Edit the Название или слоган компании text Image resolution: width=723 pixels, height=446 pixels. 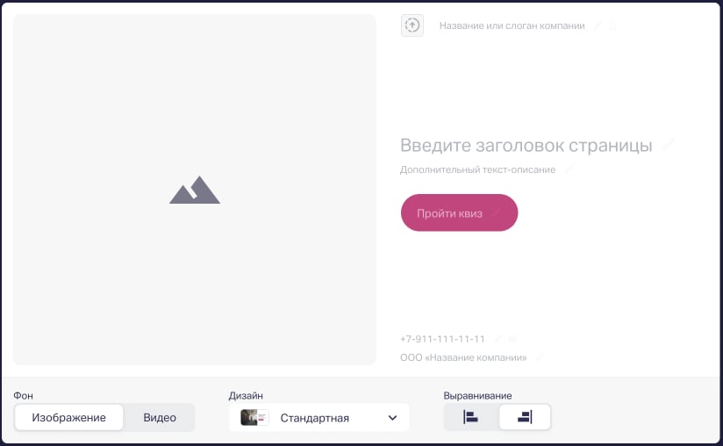point(512,25)
